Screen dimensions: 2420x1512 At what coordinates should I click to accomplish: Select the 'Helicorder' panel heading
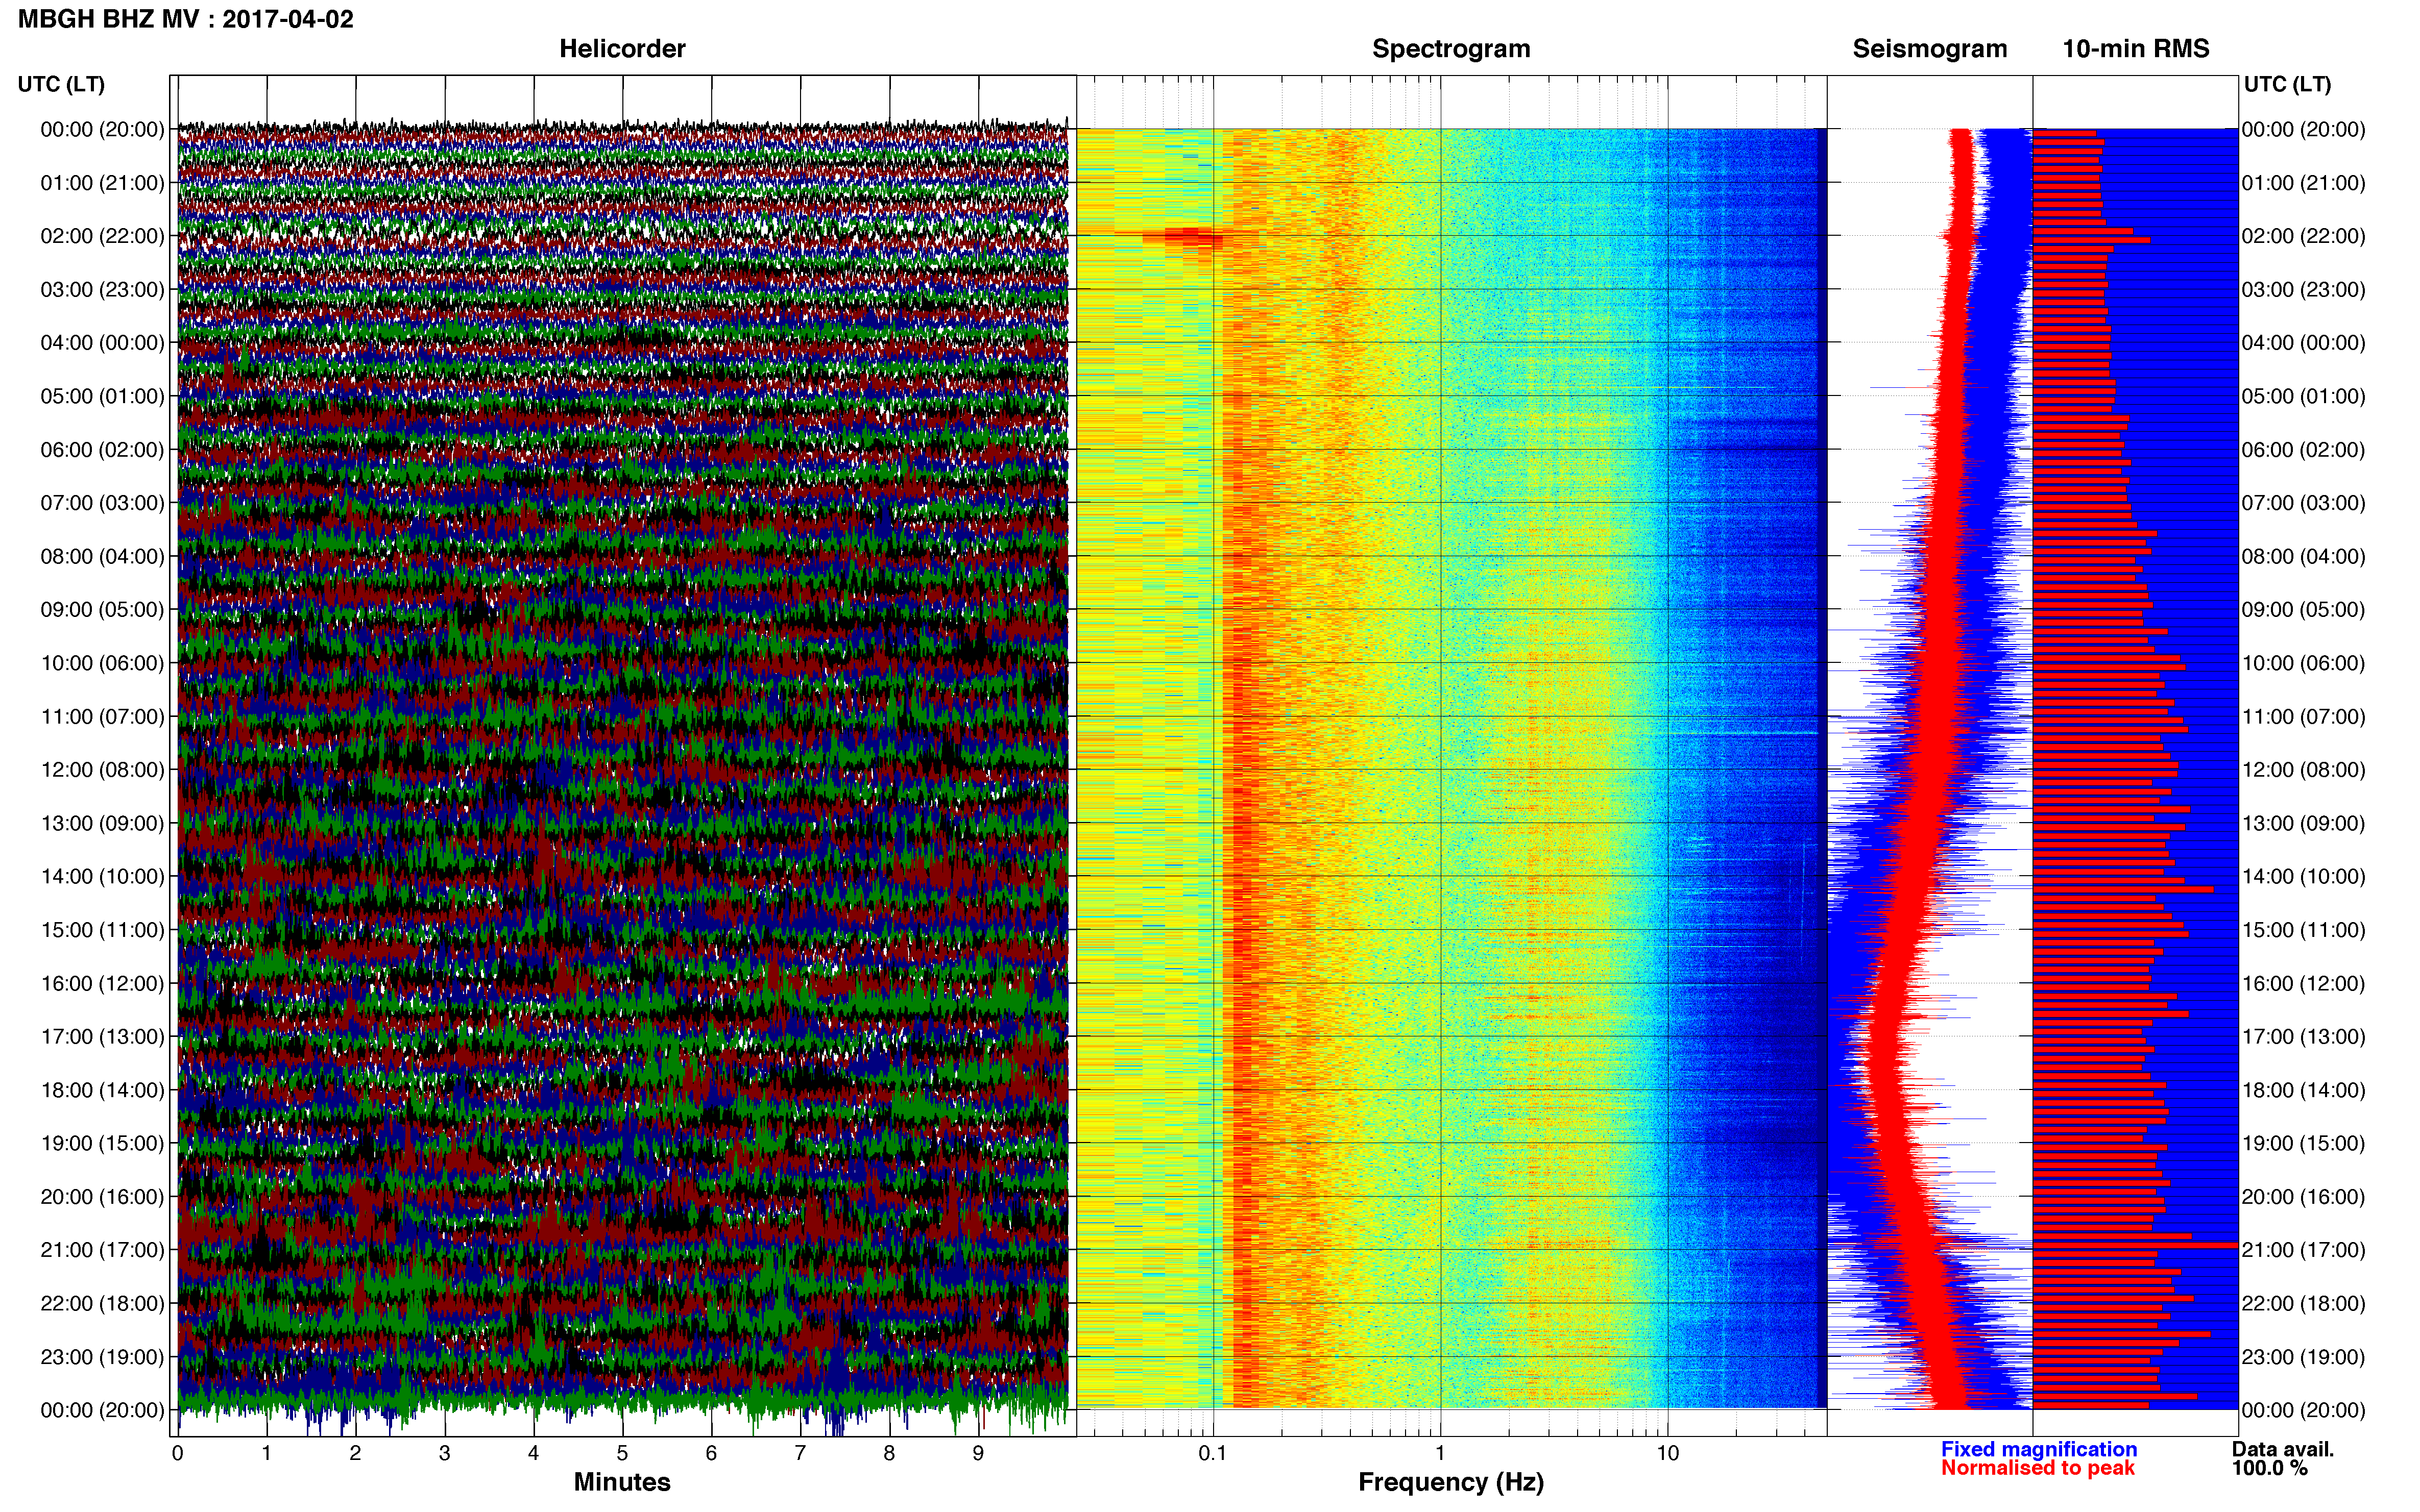(621, 49)
